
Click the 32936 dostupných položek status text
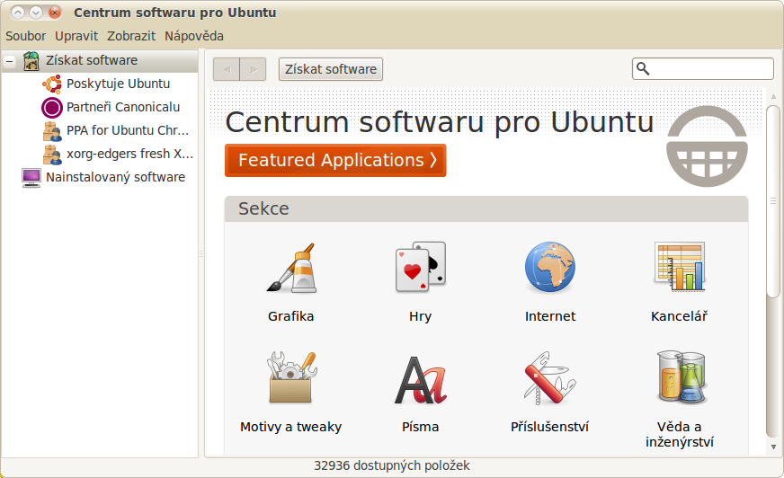(x=391, y=465)
